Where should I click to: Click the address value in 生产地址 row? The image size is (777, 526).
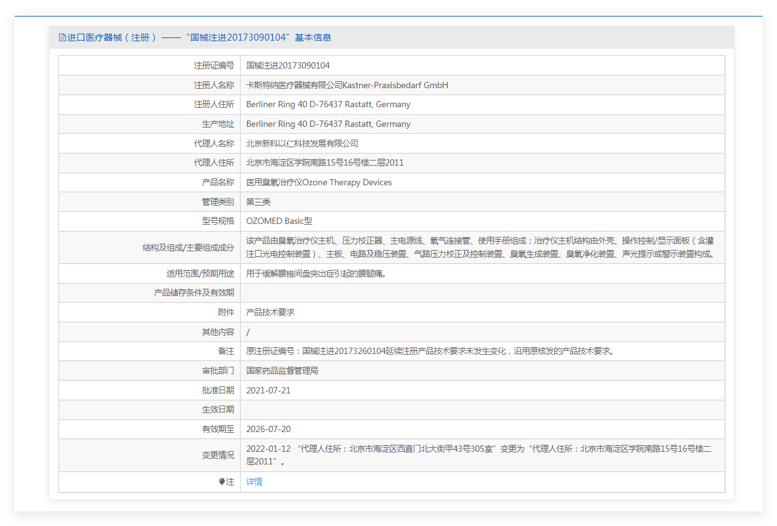coord(328,124)
